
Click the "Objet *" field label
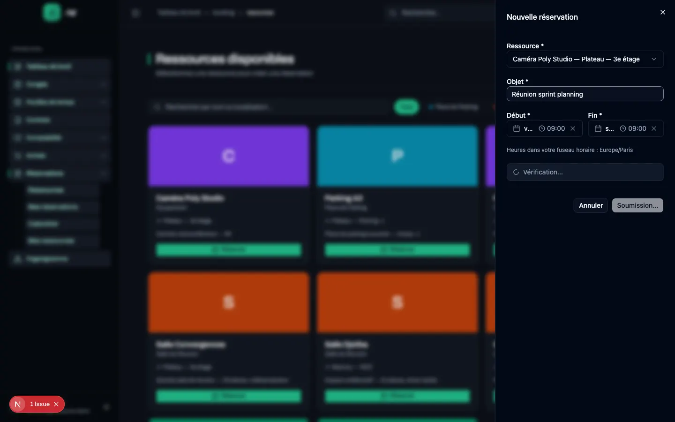coord(517,82)
